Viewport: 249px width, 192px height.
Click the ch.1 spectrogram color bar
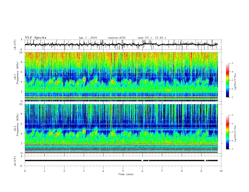227,80
